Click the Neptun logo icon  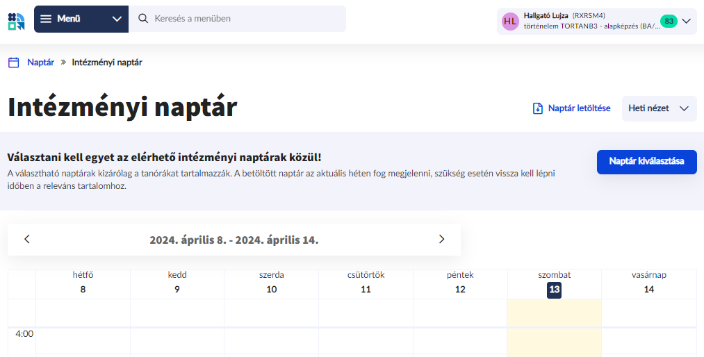click(x=16, y=20)
